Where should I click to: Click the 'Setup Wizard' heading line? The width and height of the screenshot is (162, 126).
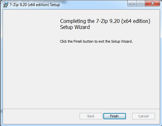(x=75, y=27)
